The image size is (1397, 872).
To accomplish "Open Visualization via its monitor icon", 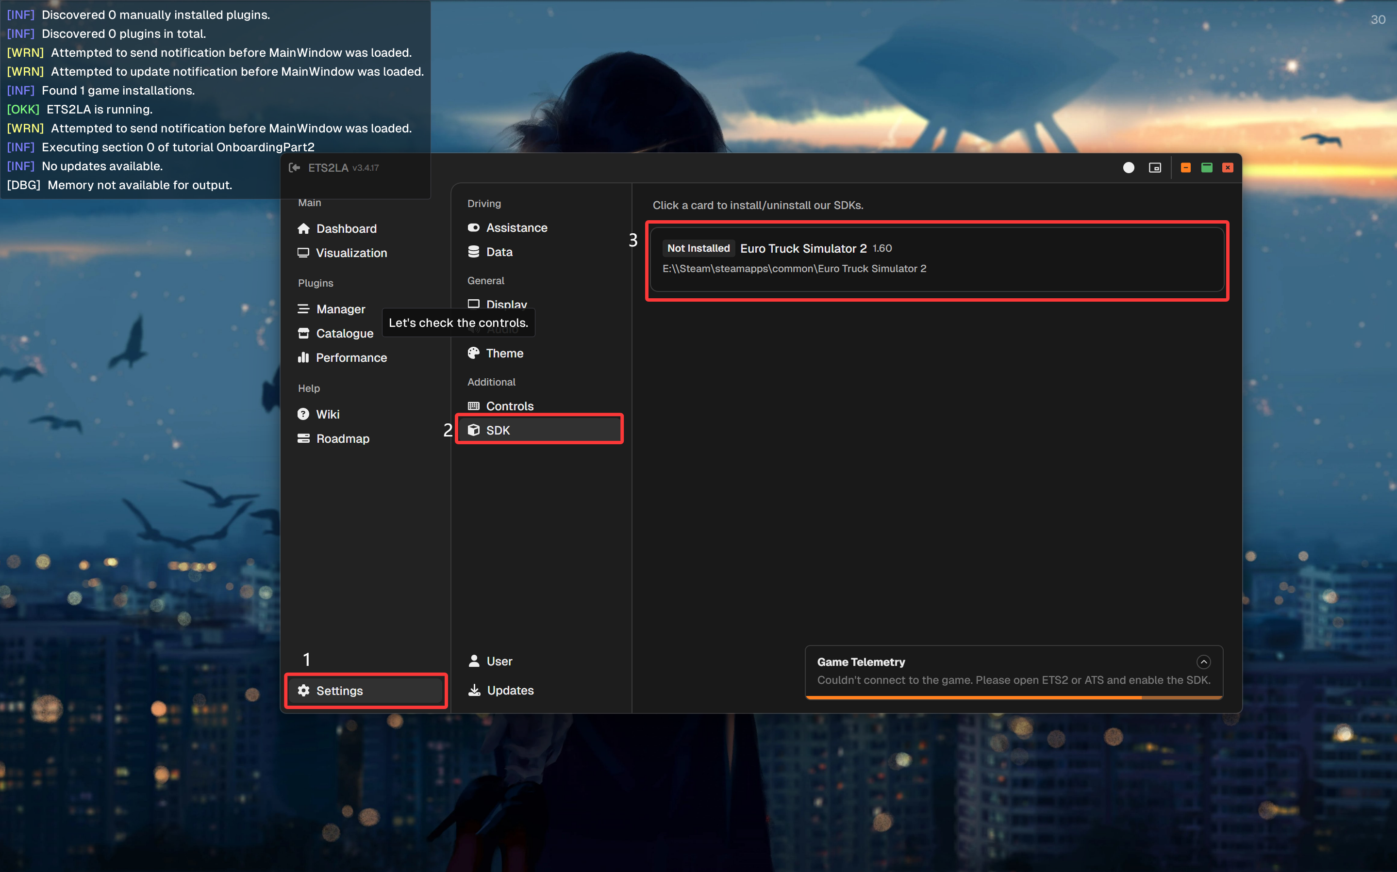I will click(x=303, y=253).
